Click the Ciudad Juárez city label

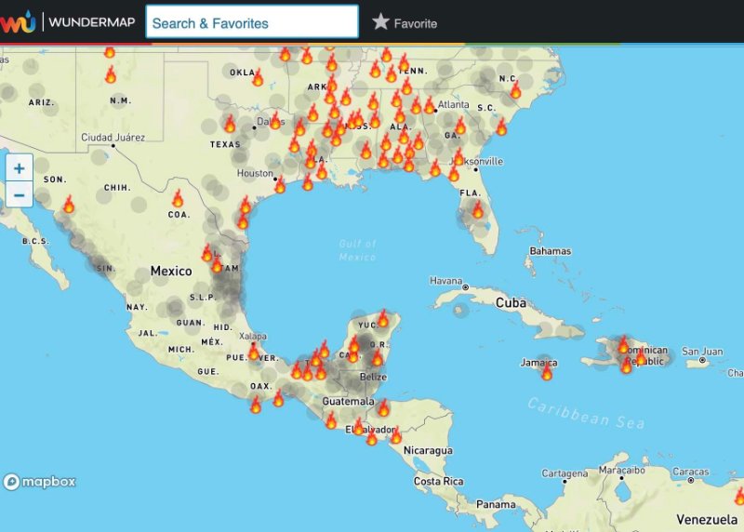tap(113, 138)
